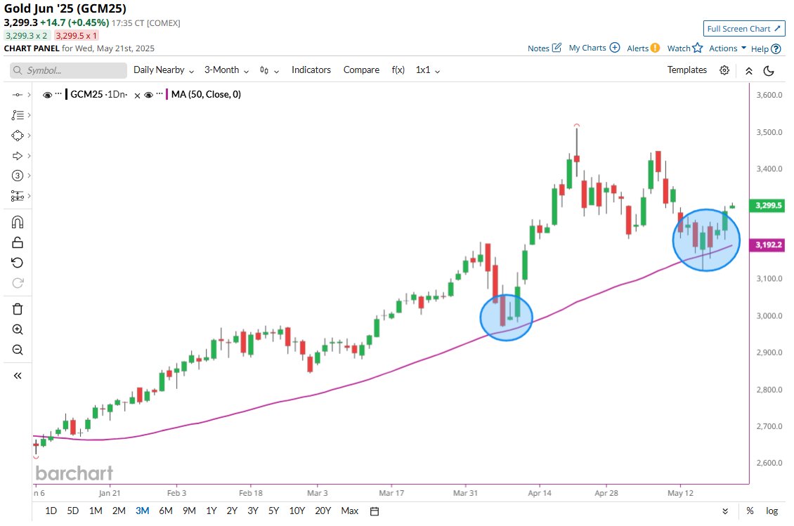Toggle visibility of MA 50 indicator
Image resolution: width=794 pixels, height=526 pixels.
click(x=148, y=95)
